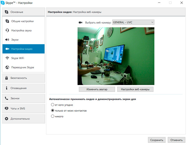187x145 pixels.
Task: Click the headset icon for Настройка звука
Action: pyautogui.click(x=7, y=30)
